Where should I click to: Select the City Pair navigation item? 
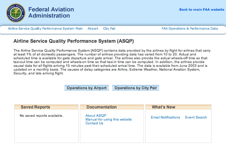click(109, 29)
